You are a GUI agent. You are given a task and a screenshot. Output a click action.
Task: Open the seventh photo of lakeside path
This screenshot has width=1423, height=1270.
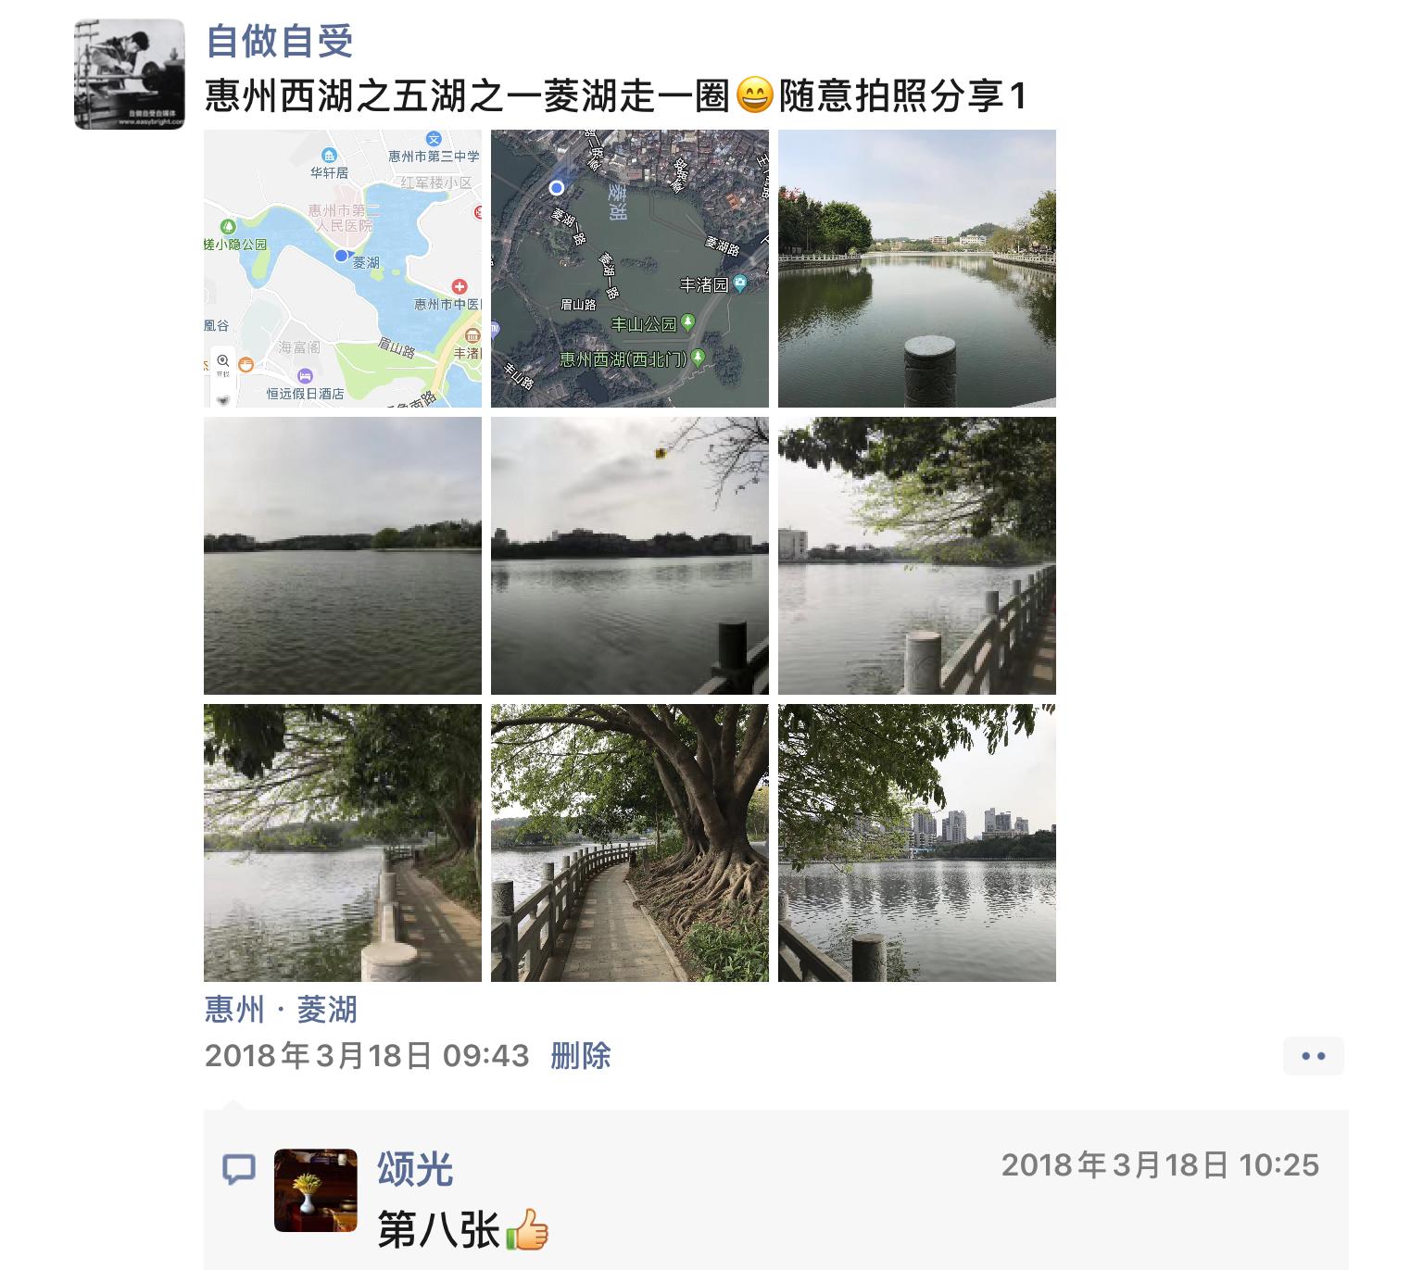click(343, 843)
